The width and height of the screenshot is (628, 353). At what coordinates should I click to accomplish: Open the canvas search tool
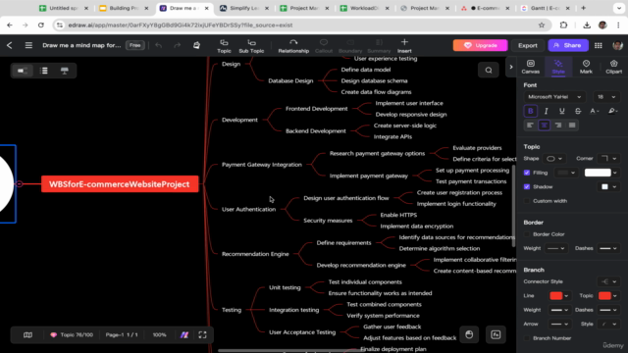(489, 70)
